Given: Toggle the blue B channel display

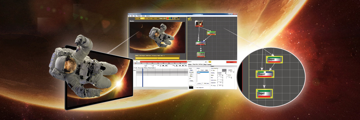Looking at the screenshot, I should tap(172, 18).
